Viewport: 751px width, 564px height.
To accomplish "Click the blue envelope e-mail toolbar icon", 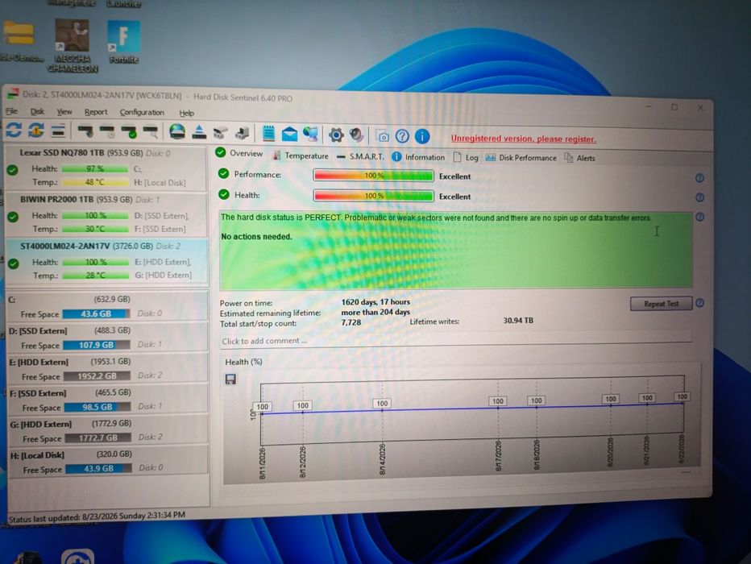I will point(289,135).
